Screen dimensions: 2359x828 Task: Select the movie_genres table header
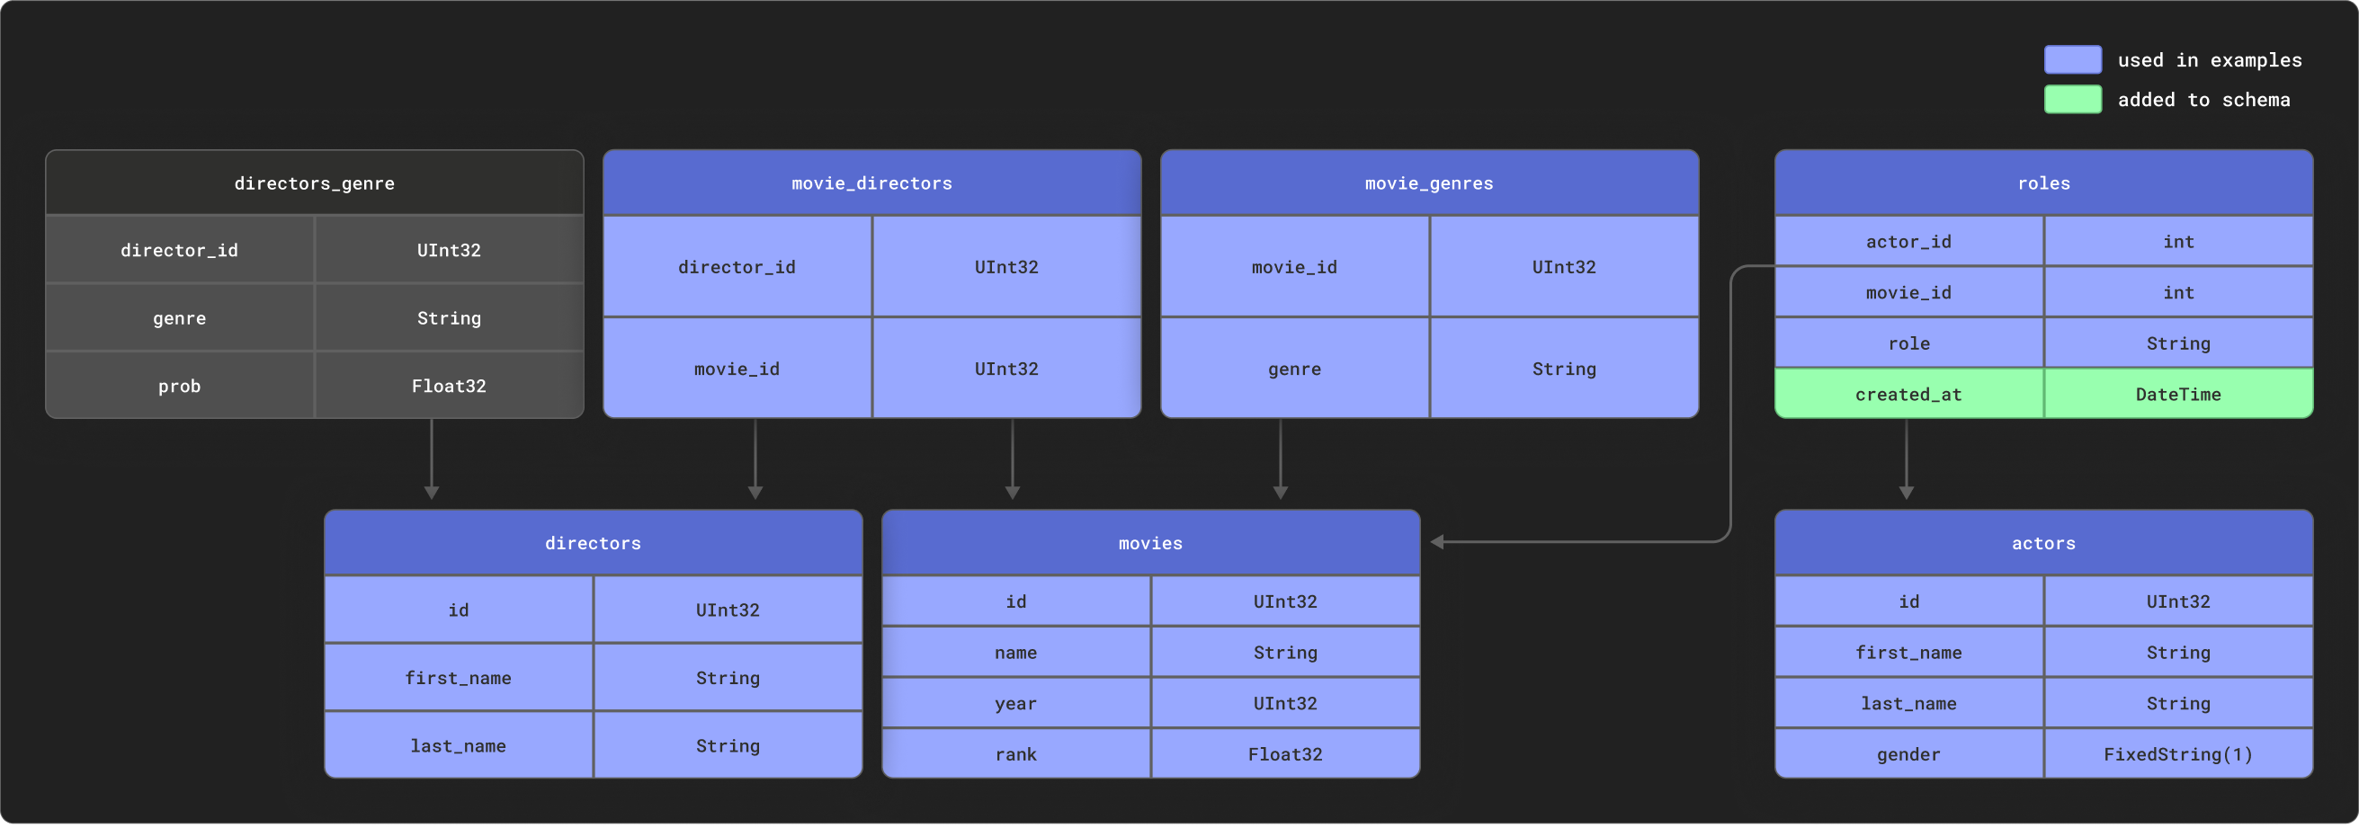(1427, 183)
